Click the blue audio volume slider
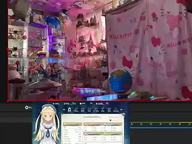The width and height of the screenshot is (192, 144). click(161, 128)
